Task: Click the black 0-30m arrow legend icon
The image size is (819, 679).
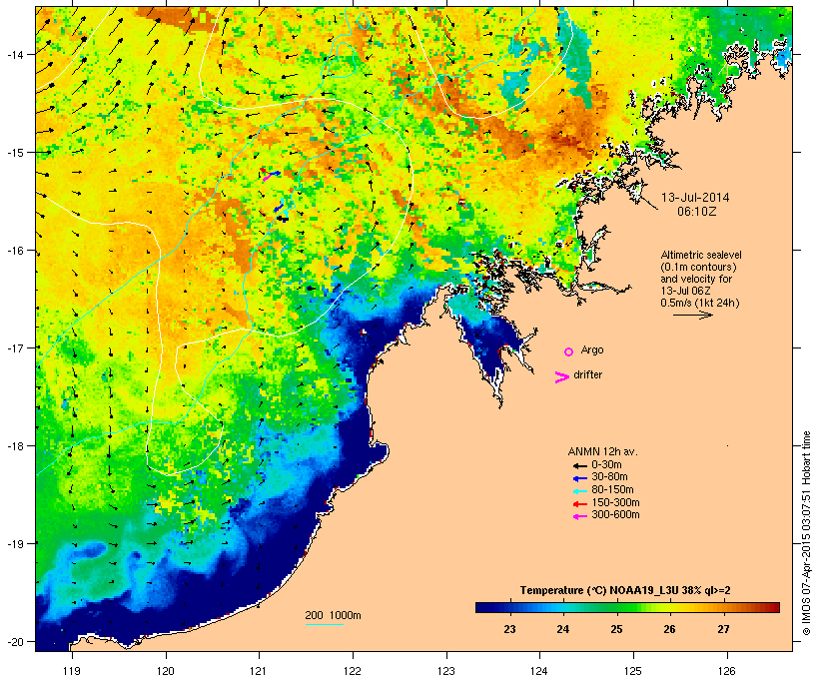Action: click(579, 465)
